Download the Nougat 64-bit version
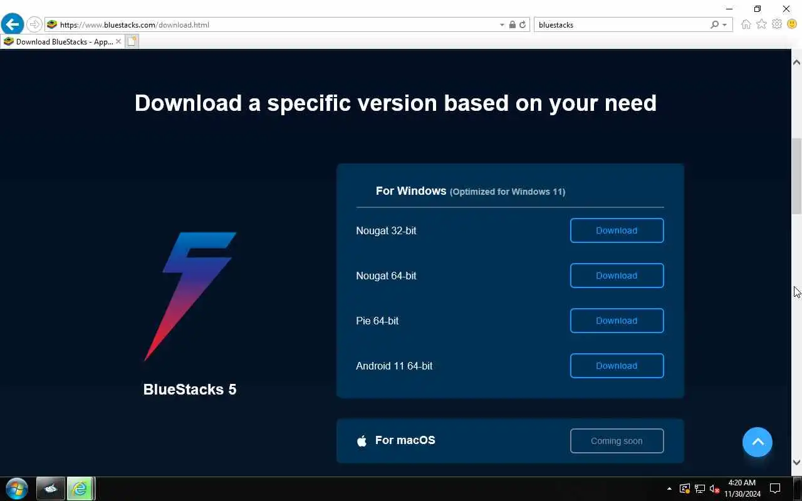 pos(617,276)
